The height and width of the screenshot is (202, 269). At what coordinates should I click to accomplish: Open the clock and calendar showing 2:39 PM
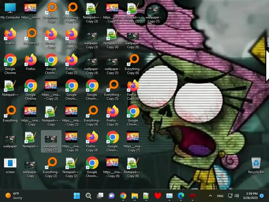[250, 196]
